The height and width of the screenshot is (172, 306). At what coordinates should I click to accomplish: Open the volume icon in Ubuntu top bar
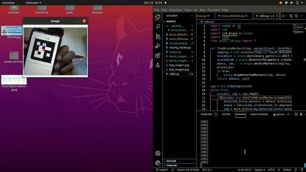click(x=292, y=3)
